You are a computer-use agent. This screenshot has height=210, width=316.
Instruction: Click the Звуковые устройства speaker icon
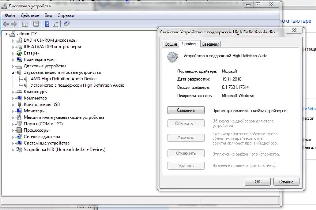(19, 72)
